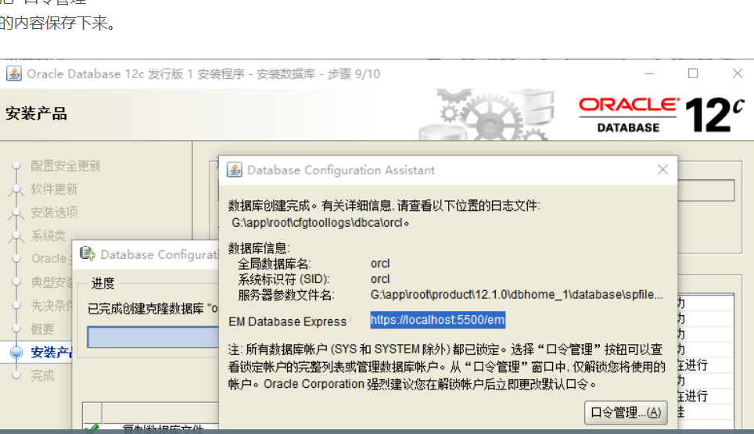Click the current step's blue bullet icon in the sidebar
This screenshot has width=754, height=434.
16,353
